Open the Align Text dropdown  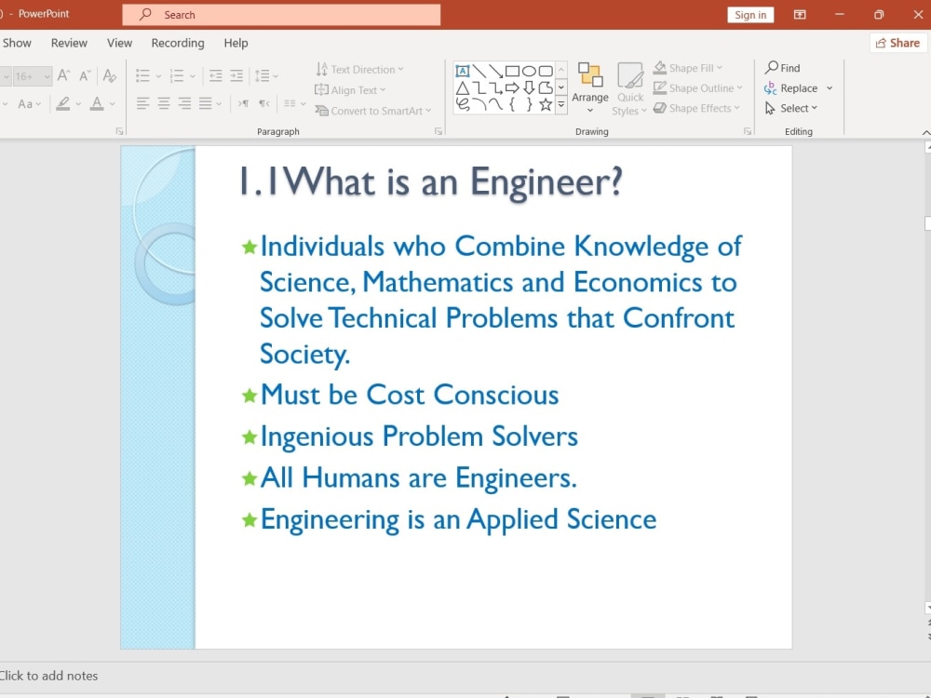(x=350, y=90)
